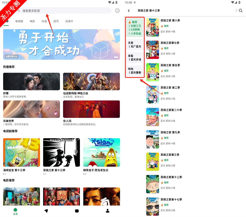Viewport: 246px width, 217px height.
Task: Click the 电影推荐 section heading
Action: (x=9, y=180)
